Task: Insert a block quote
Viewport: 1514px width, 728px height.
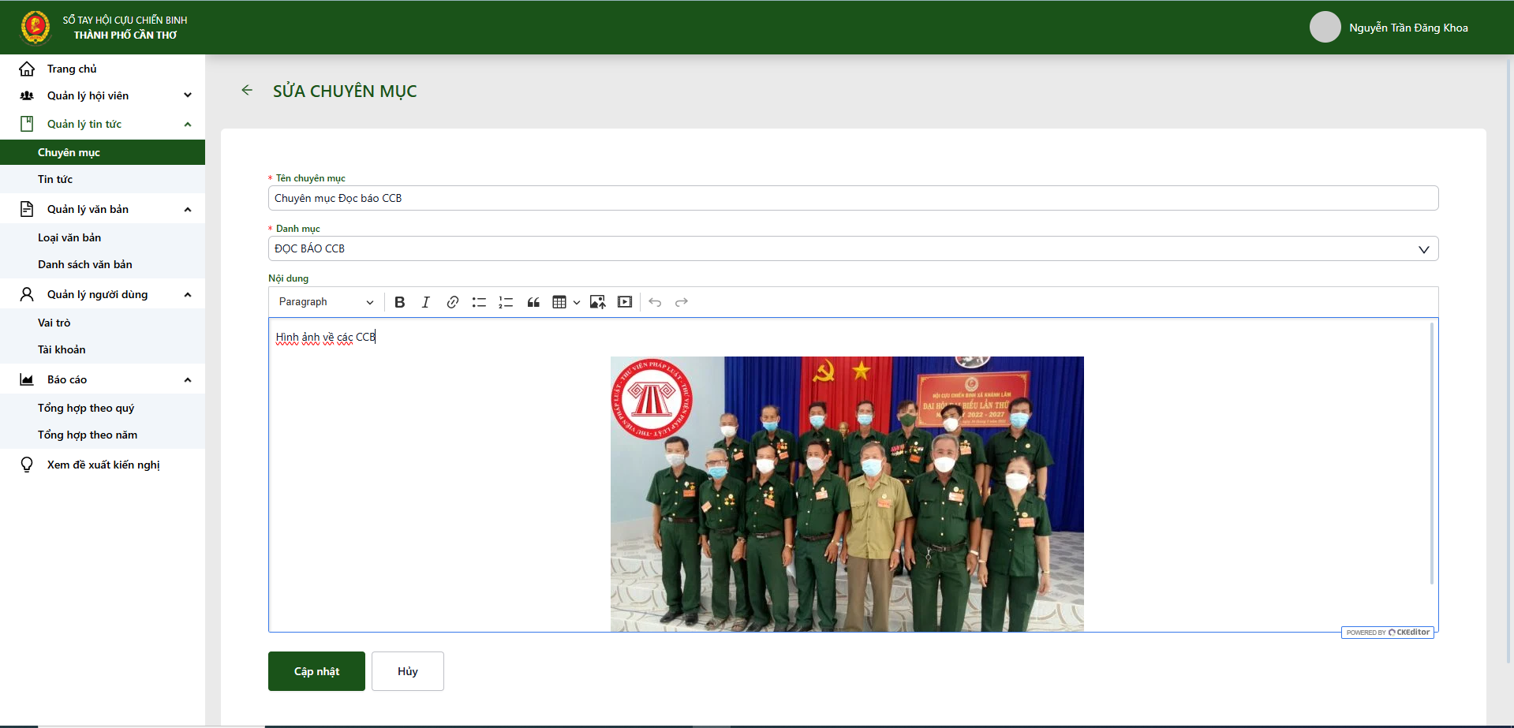Action: [533, 302]
